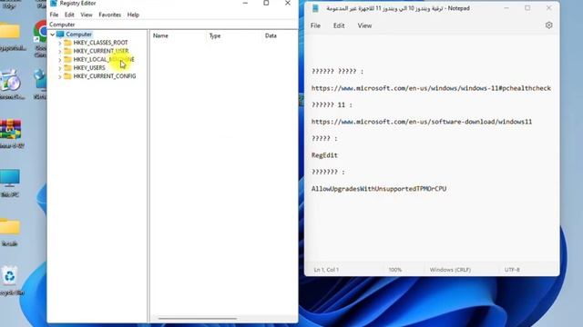Expand HKEY_CURRENT_CONFIG chevron
The width and height of the screenshot is (583, 327).
click(x=60, y=76)
